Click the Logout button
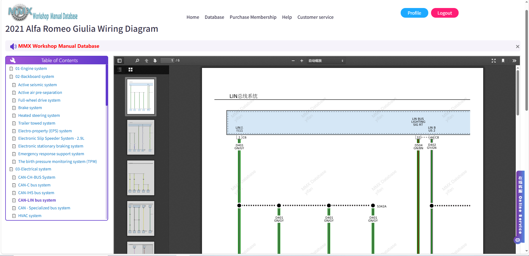This screenshot has height=256, width=529. coord(445,13)
